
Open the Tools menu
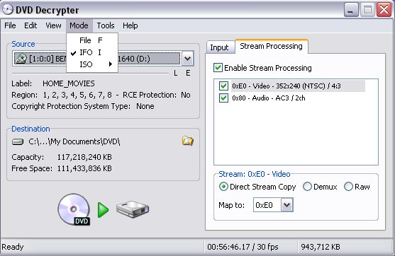tap(106, 25)
